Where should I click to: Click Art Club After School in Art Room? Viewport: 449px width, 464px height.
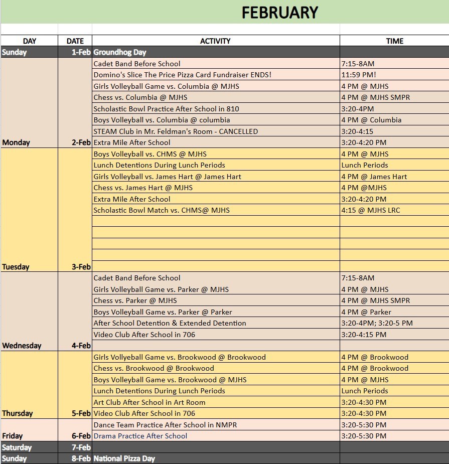(149, 402)
